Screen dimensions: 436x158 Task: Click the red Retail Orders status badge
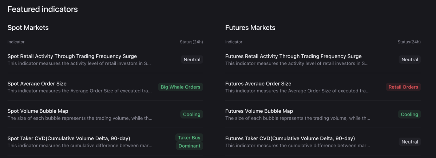[403, 87]
